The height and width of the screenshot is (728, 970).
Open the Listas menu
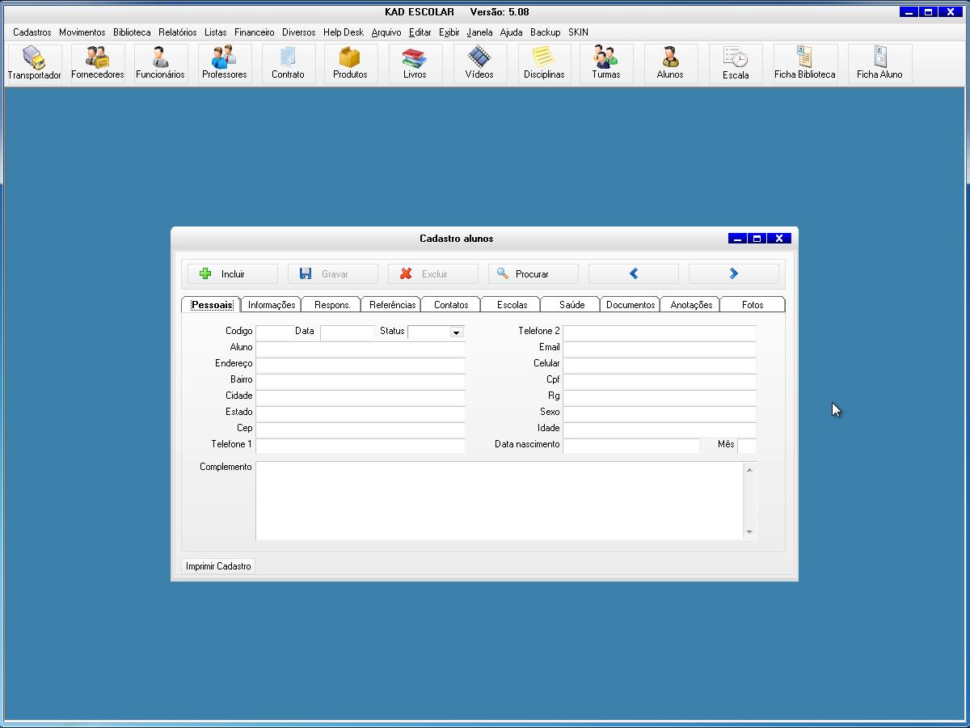216,32
